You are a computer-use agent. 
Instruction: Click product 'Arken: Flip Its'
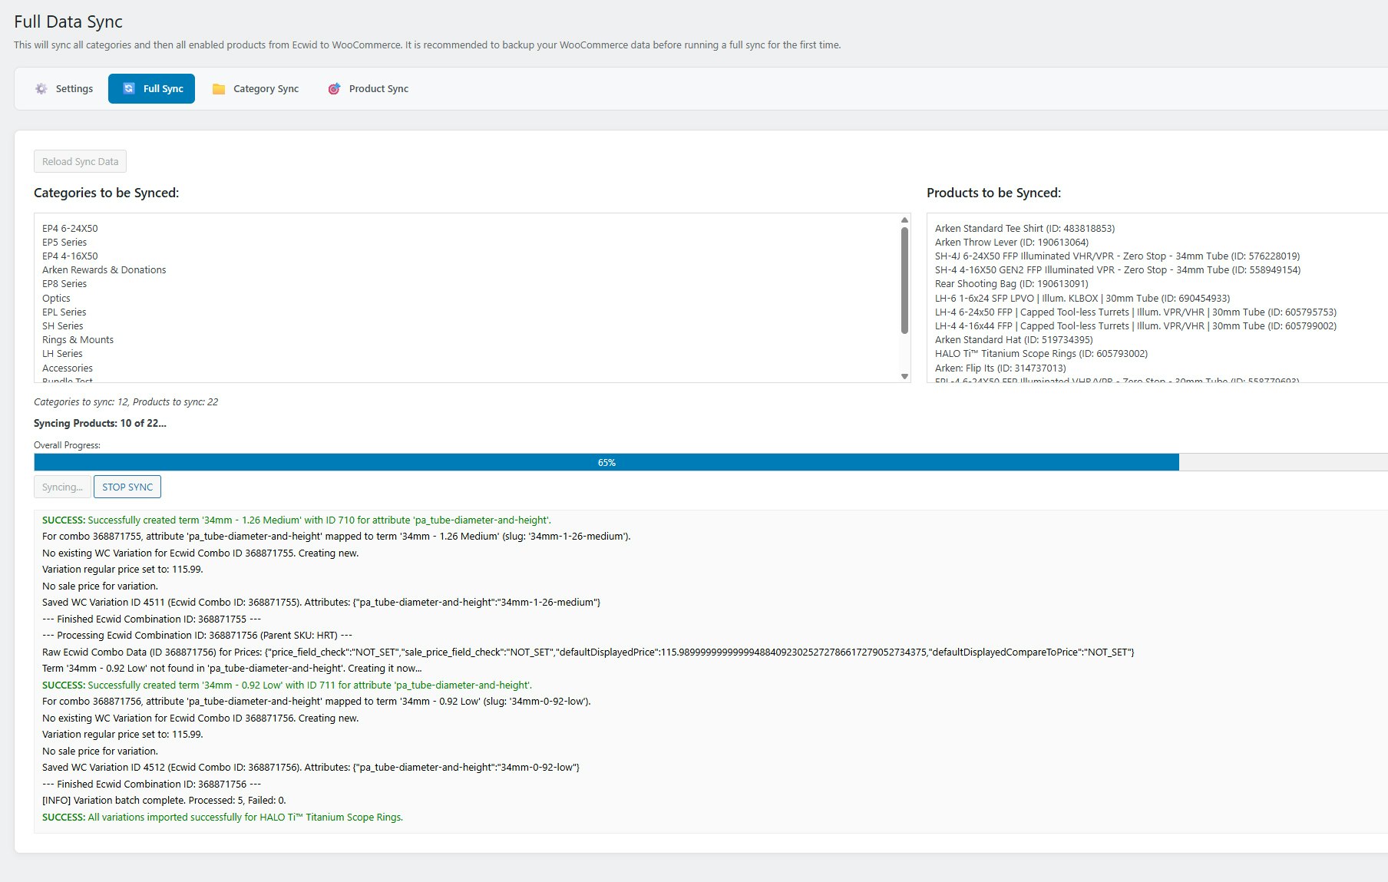[1000, 368]
